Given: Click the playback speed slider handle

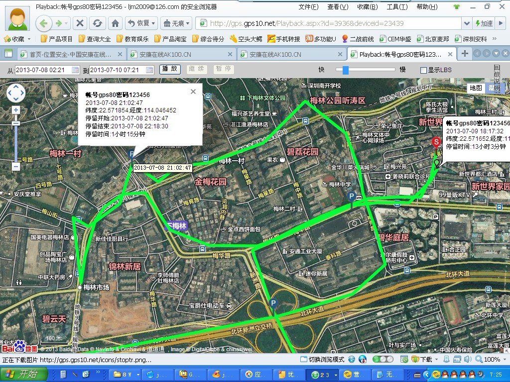Looking at the screenshot, I should click(346, 70).
